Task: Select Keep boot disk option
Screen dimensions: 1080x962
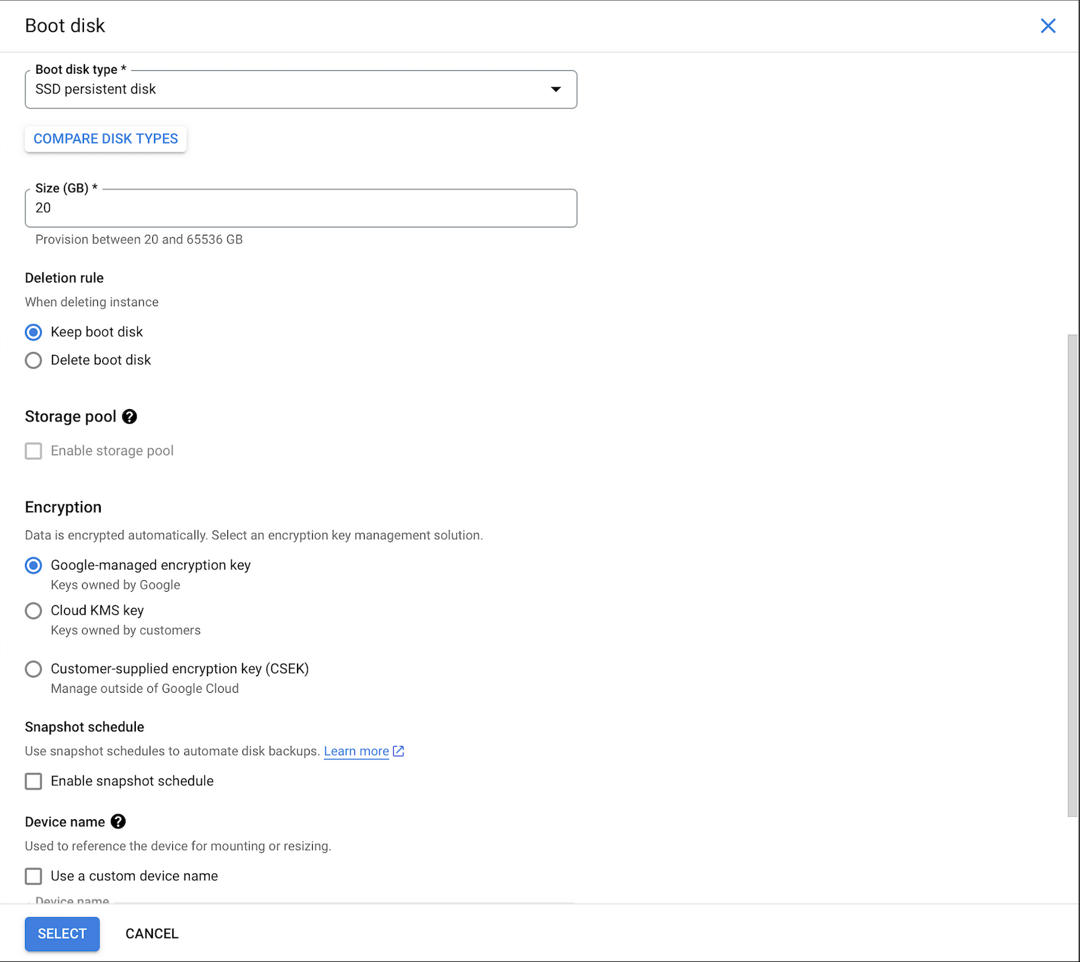Action: 34,332
